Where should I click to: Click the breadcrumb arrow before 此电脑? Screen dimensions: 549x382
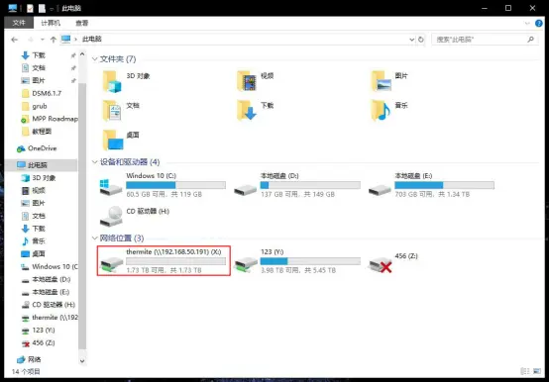(x=75, y=40)
